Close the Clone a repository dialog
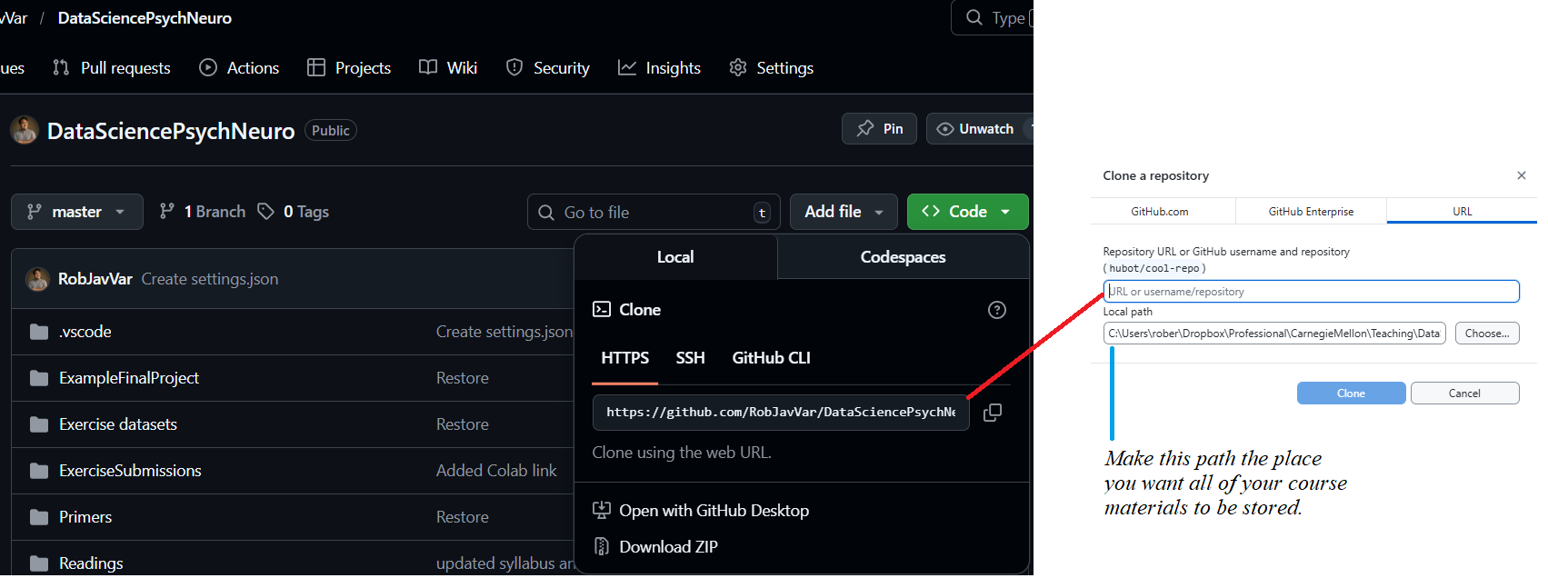The height and width of the screenshot is (578, 1548). pos(1522,175)
